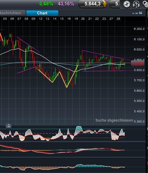148x173 pixels.
Task: Select the medium panel size icon
Action: [x=137, y=13]
